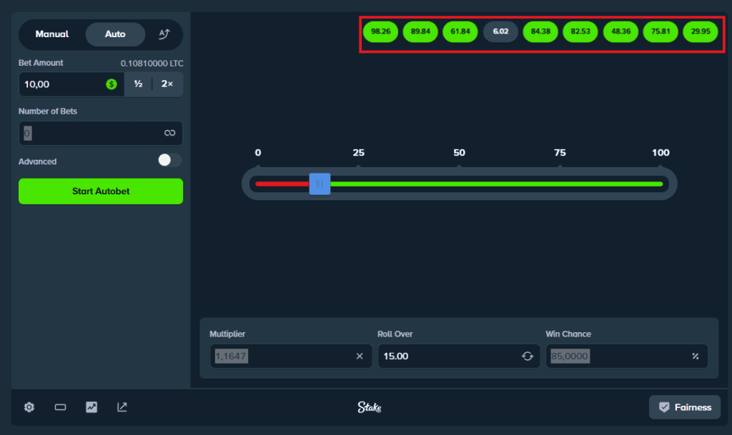The height and width of the screenshot is (435, 732).
Task: Click the blue dice slider handle
Action: (x=320, y=184)
